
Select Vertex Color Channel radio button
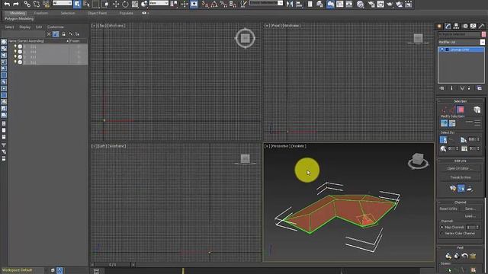[442, 233]
